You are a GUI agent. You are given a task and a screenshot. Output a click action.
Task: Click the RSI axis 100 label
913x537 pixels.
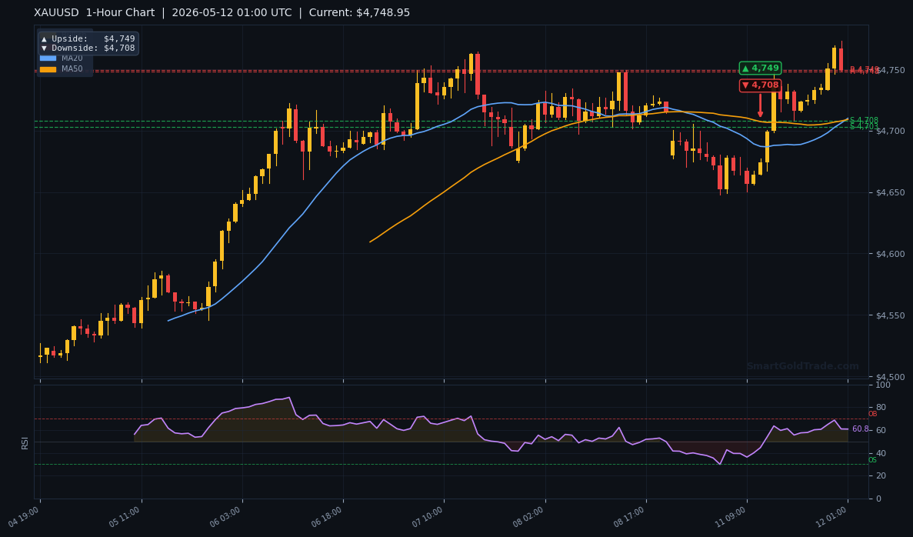(x=883, y=385)
